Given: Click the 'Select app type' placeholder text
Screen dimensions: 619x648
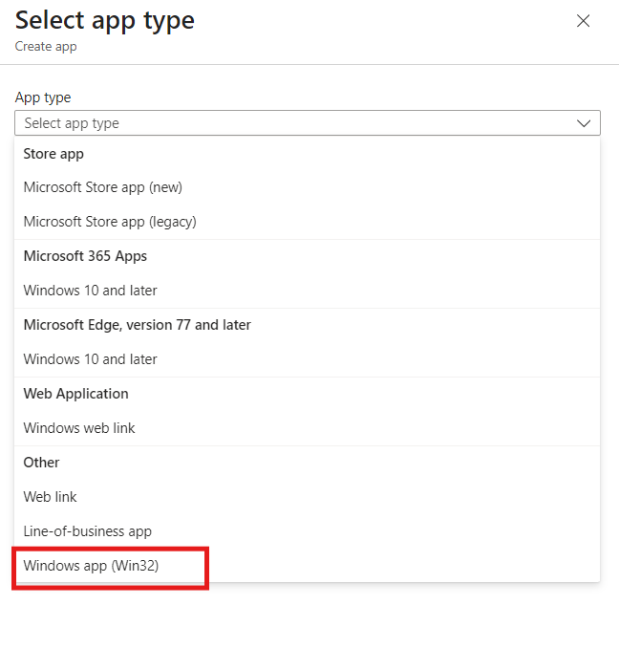Looking at the screenshot, I should pyautogui.click(x=72, y=123).
